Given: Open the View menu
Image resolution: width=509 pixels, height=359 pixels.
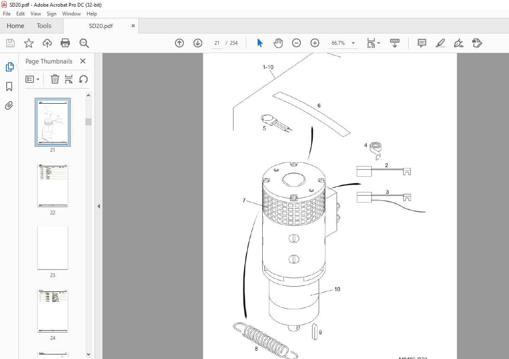Looking at the screenshot, I should 36,14.
